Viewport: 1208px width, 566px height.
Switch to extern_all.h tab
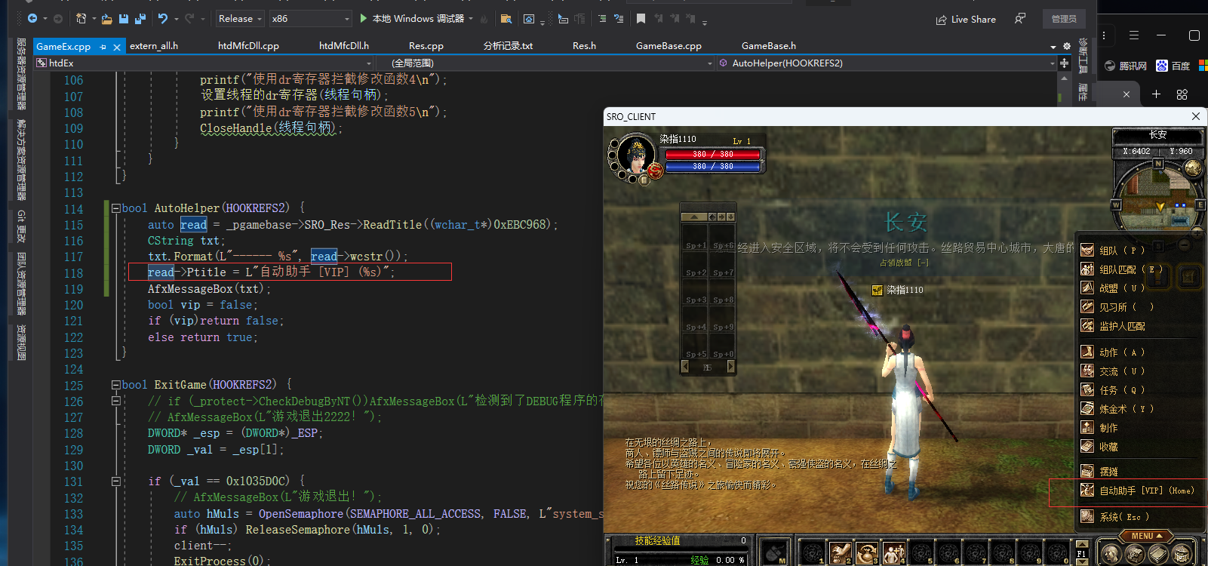154,46
